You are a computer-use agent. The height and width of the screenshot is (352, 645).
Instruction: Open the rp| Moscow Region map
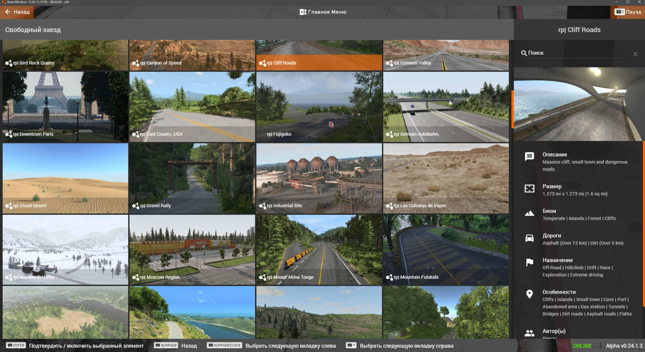tap(192, 250)
